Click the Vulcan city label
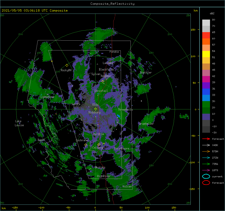This screenshot has height=211, width=225. (127, 186)
